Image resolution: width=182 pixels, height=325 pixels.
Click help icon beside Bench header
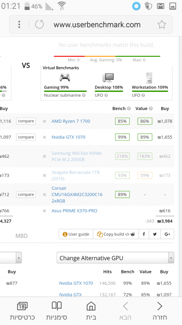pyautogui.click(x=129, y=108)
